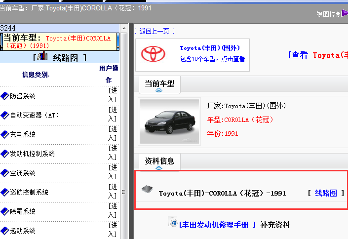348x239 pixels.
Task: Click the 查看 Toyota link at right
Action: tap(318, 55)
